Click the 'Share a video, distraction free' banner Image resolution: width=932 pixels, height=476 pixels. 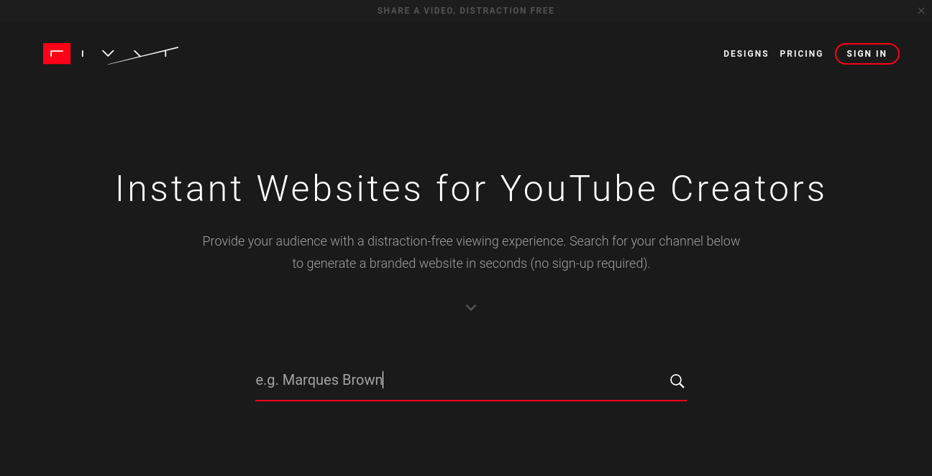(466, 11)
